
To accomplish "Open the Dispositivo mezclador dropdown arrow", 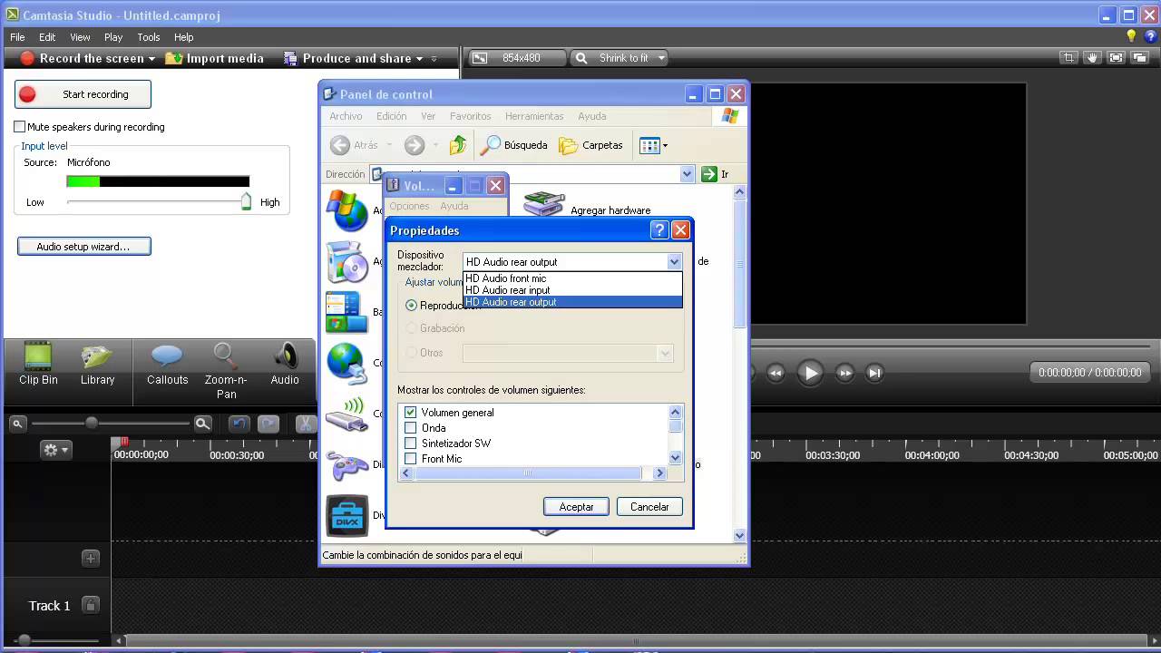I will (x=674, y=262).
